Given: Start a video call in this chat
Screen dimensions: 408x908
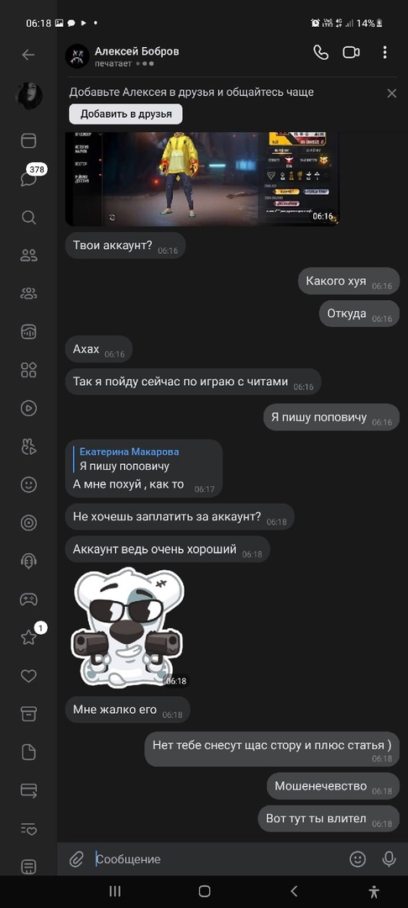Looking at the screenshot, I should click(352, 53).
